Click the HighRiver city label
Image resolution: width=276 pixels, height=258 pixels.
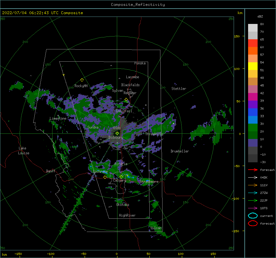(127, 215)
